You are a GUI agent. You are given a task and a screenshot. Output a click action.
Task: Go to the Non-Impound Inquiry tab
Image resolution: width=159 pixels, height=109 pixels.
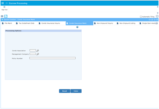[105, 23]
